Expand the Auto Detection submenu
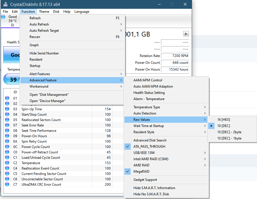This screenshot has width=257, height=199. tap(166, 113)
